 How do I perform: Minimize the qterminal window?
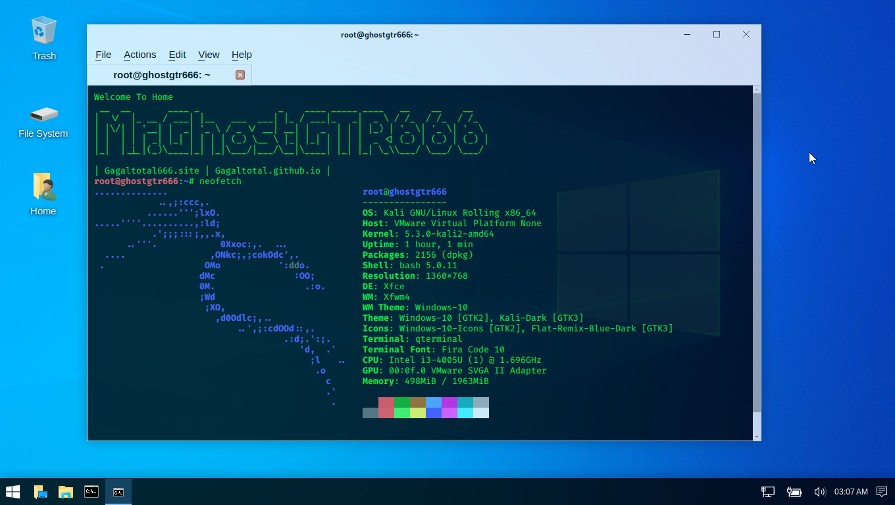687,34
